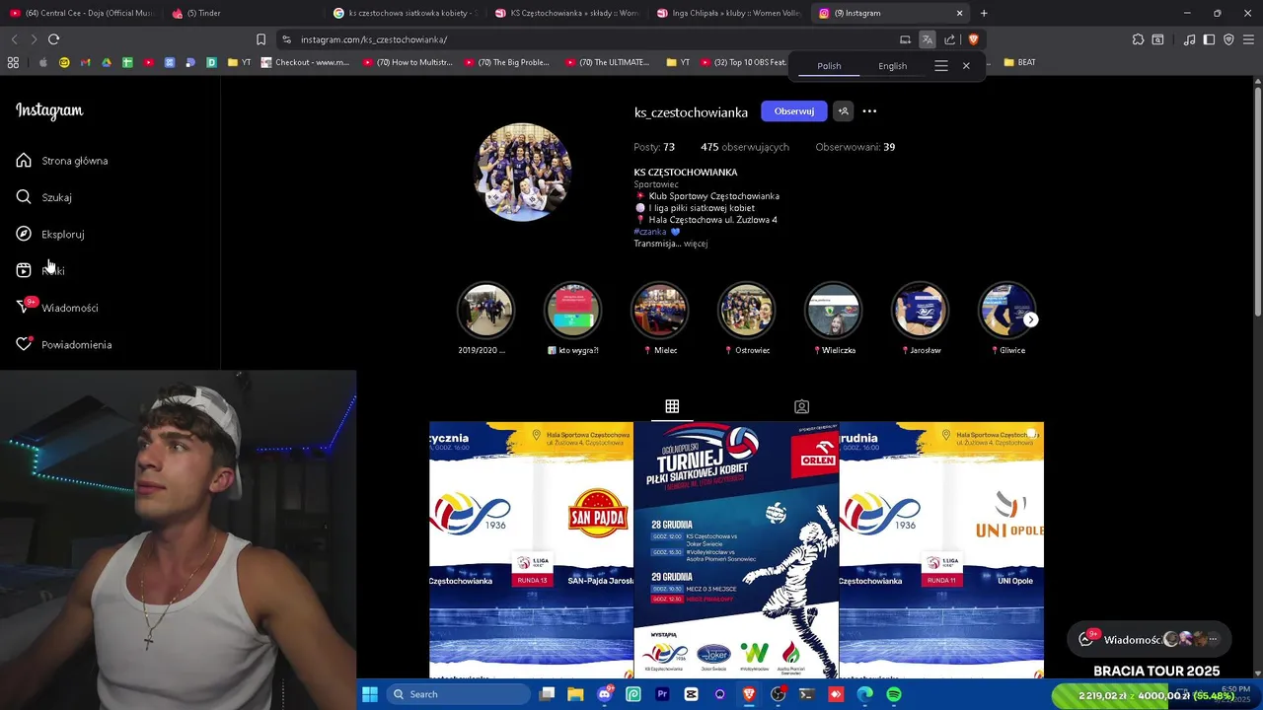Open OBS Studio from the taskbar
The height and width of the screenshot is (710, 1263).
[x=778, y=694]
